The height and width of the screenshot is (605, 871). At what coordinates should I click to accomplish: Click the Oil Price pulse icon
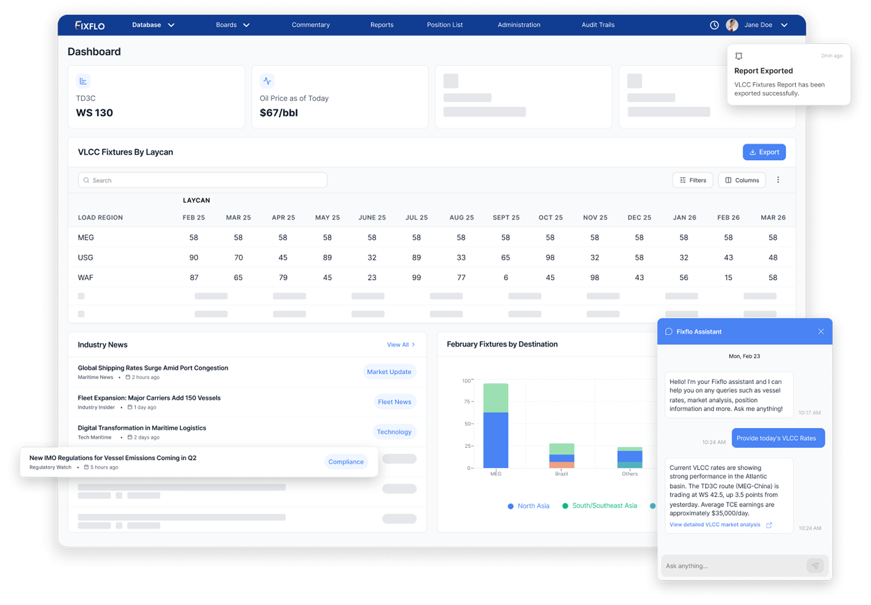[267, 81]
